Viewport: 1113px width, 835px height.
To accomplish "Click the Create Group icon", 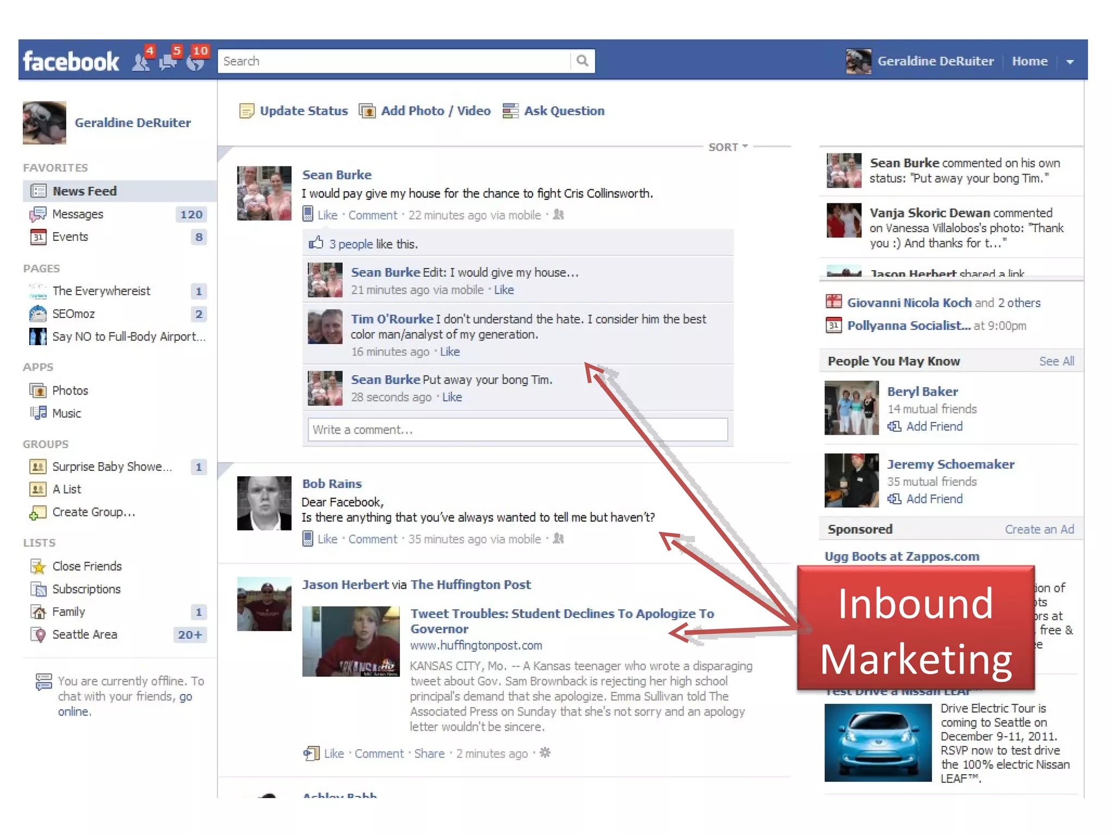I will pos(38,513).
